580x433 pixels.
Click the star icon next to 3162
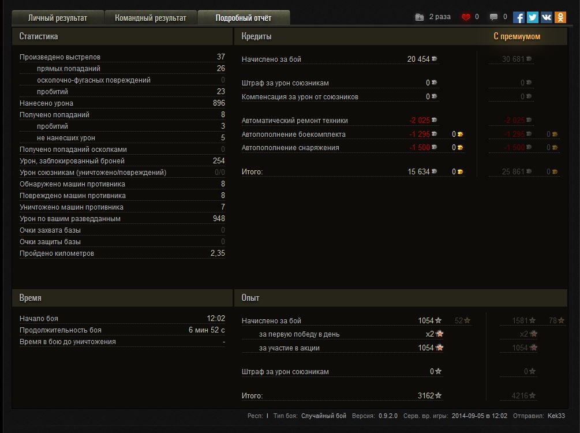(x=439, y=396)
